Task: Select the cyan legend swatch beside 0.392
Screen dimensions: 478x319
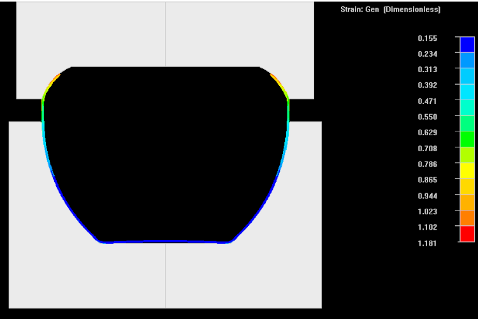Action: pos(467,92)
